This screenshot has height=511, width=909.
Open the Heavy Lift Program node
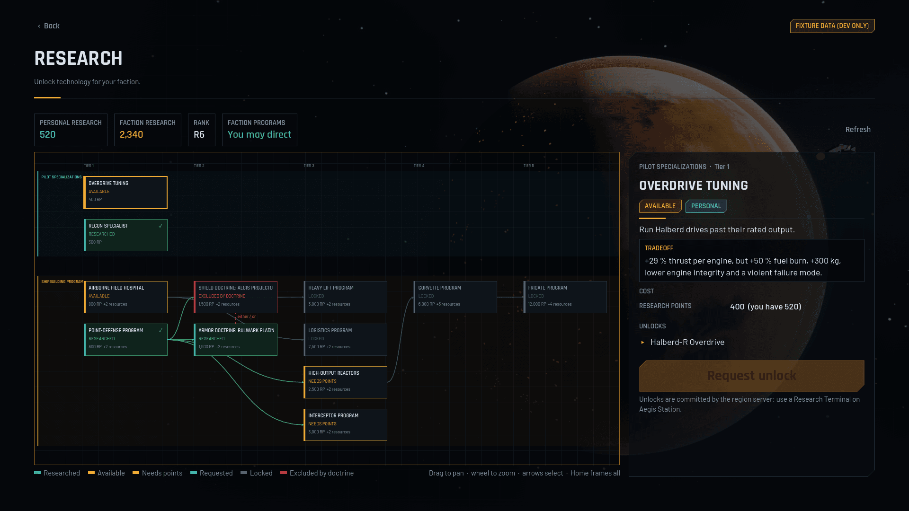[x=345, y=297]
